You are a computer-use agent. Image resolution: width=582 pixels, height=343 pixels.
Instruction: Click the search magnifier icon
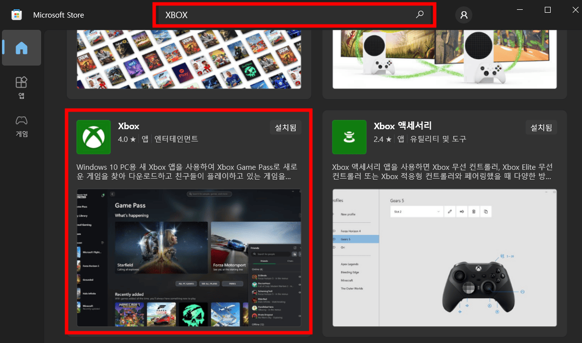pyautogui.click(x=420, y=15)
